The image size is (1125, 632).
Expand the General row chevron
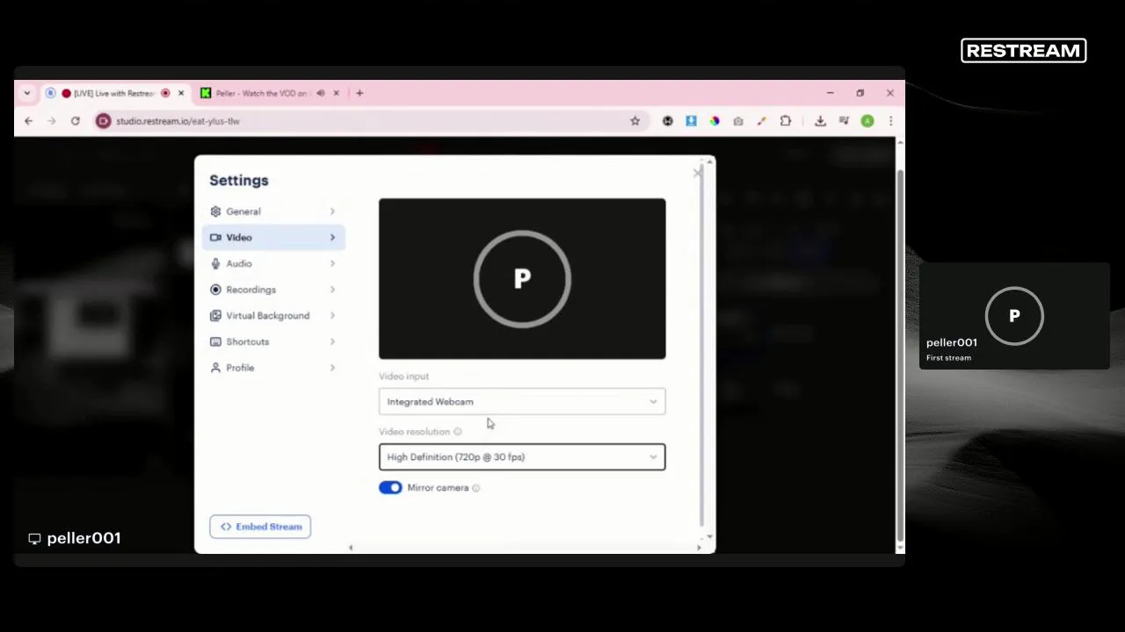pos(332,212)
